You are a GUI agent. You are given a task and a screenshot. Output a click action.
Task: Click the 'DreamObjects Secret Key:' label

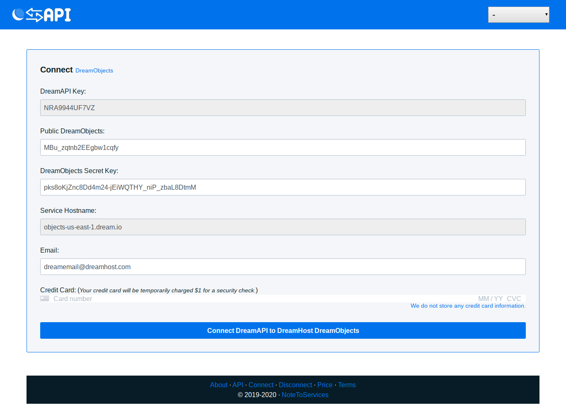point(79,171)
